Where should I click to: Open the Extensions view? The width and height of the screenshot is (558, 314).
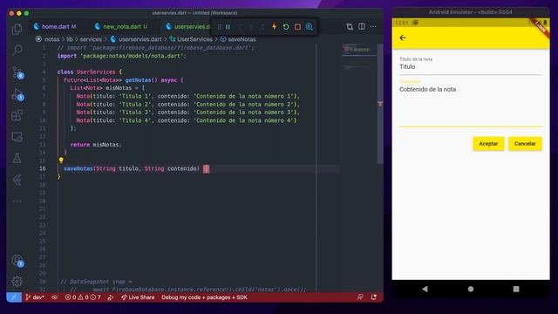[x=17, y=115]
